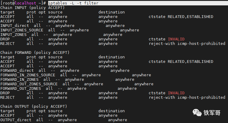Click the FORWARD_OUT_ZONES rule name
This screenshot has height=123, width=228.
21,88
